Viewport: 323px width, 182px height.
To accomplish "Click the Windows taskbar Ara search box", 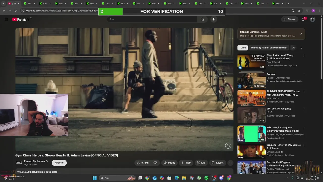I will (x=117, y=178).
